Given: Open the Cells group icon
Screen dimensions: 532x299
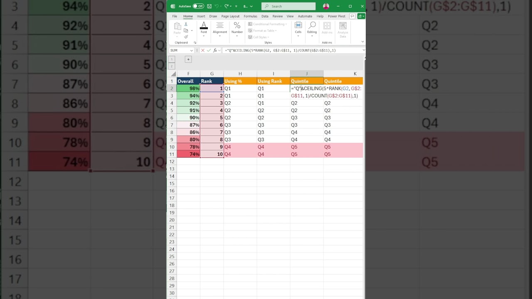Looking at the screenshot, I should click(x=298, y=26).
